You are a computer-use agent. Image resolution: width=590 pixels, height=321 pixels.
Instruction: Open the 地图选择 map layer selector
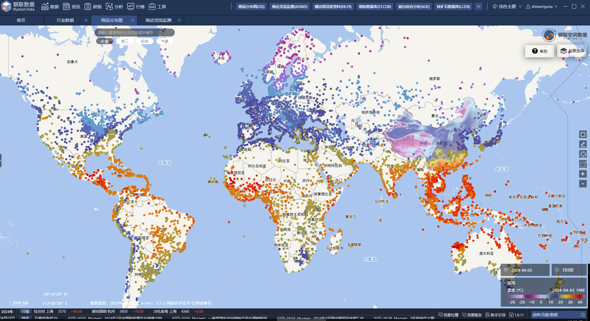tap(572, 51)
